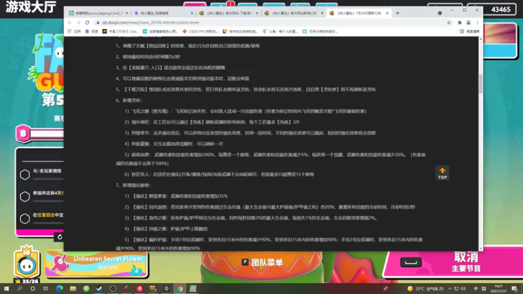Click the Chrome media control circle icon
The image size is (523, 294).
439,13
